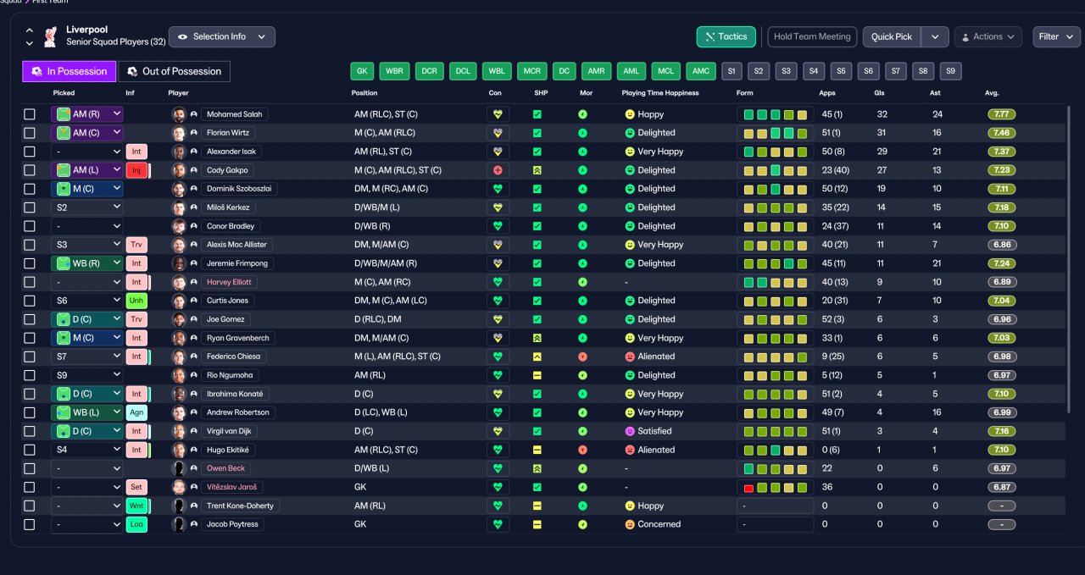The width and height of the screenshot is (1085, 575).
Task: Click Owen Beck's sharpness arrow icon
Action: point(537,468)
